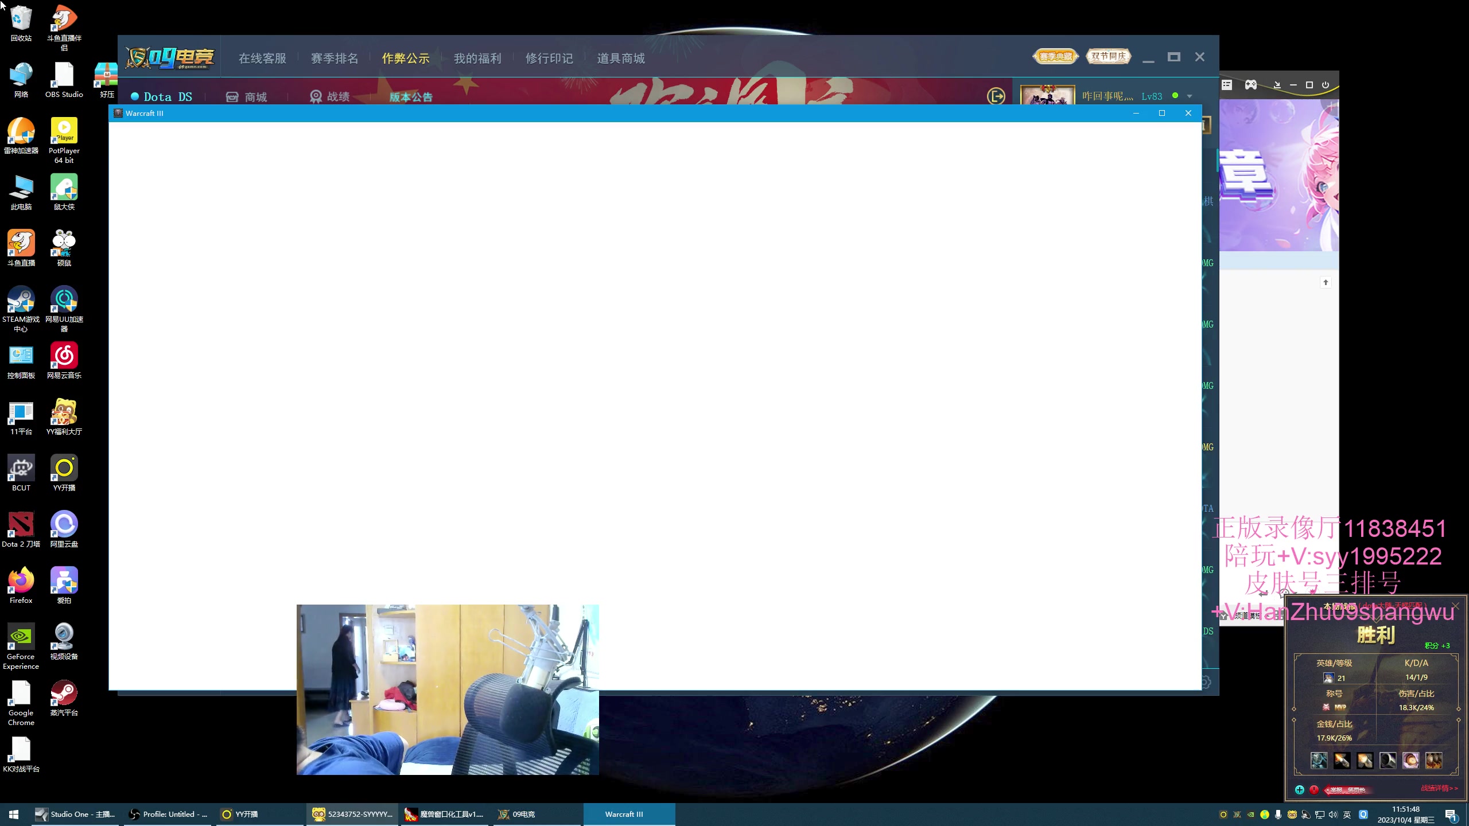Click the logout arrow icon in 09电竞

point(996,96)
